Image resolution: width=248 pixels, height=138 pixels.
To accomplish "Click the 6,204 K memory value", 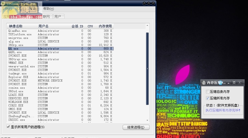I will point(106,105).
